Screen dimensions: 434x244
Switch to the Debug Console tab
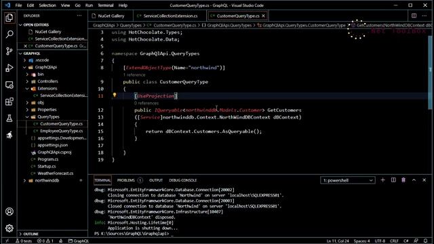tap(182, 180)
